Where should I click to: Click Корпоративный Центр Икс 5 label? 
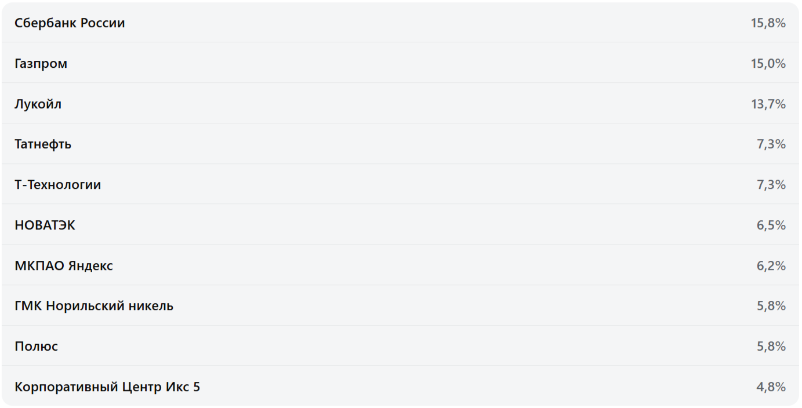click(x=107, y=387)
